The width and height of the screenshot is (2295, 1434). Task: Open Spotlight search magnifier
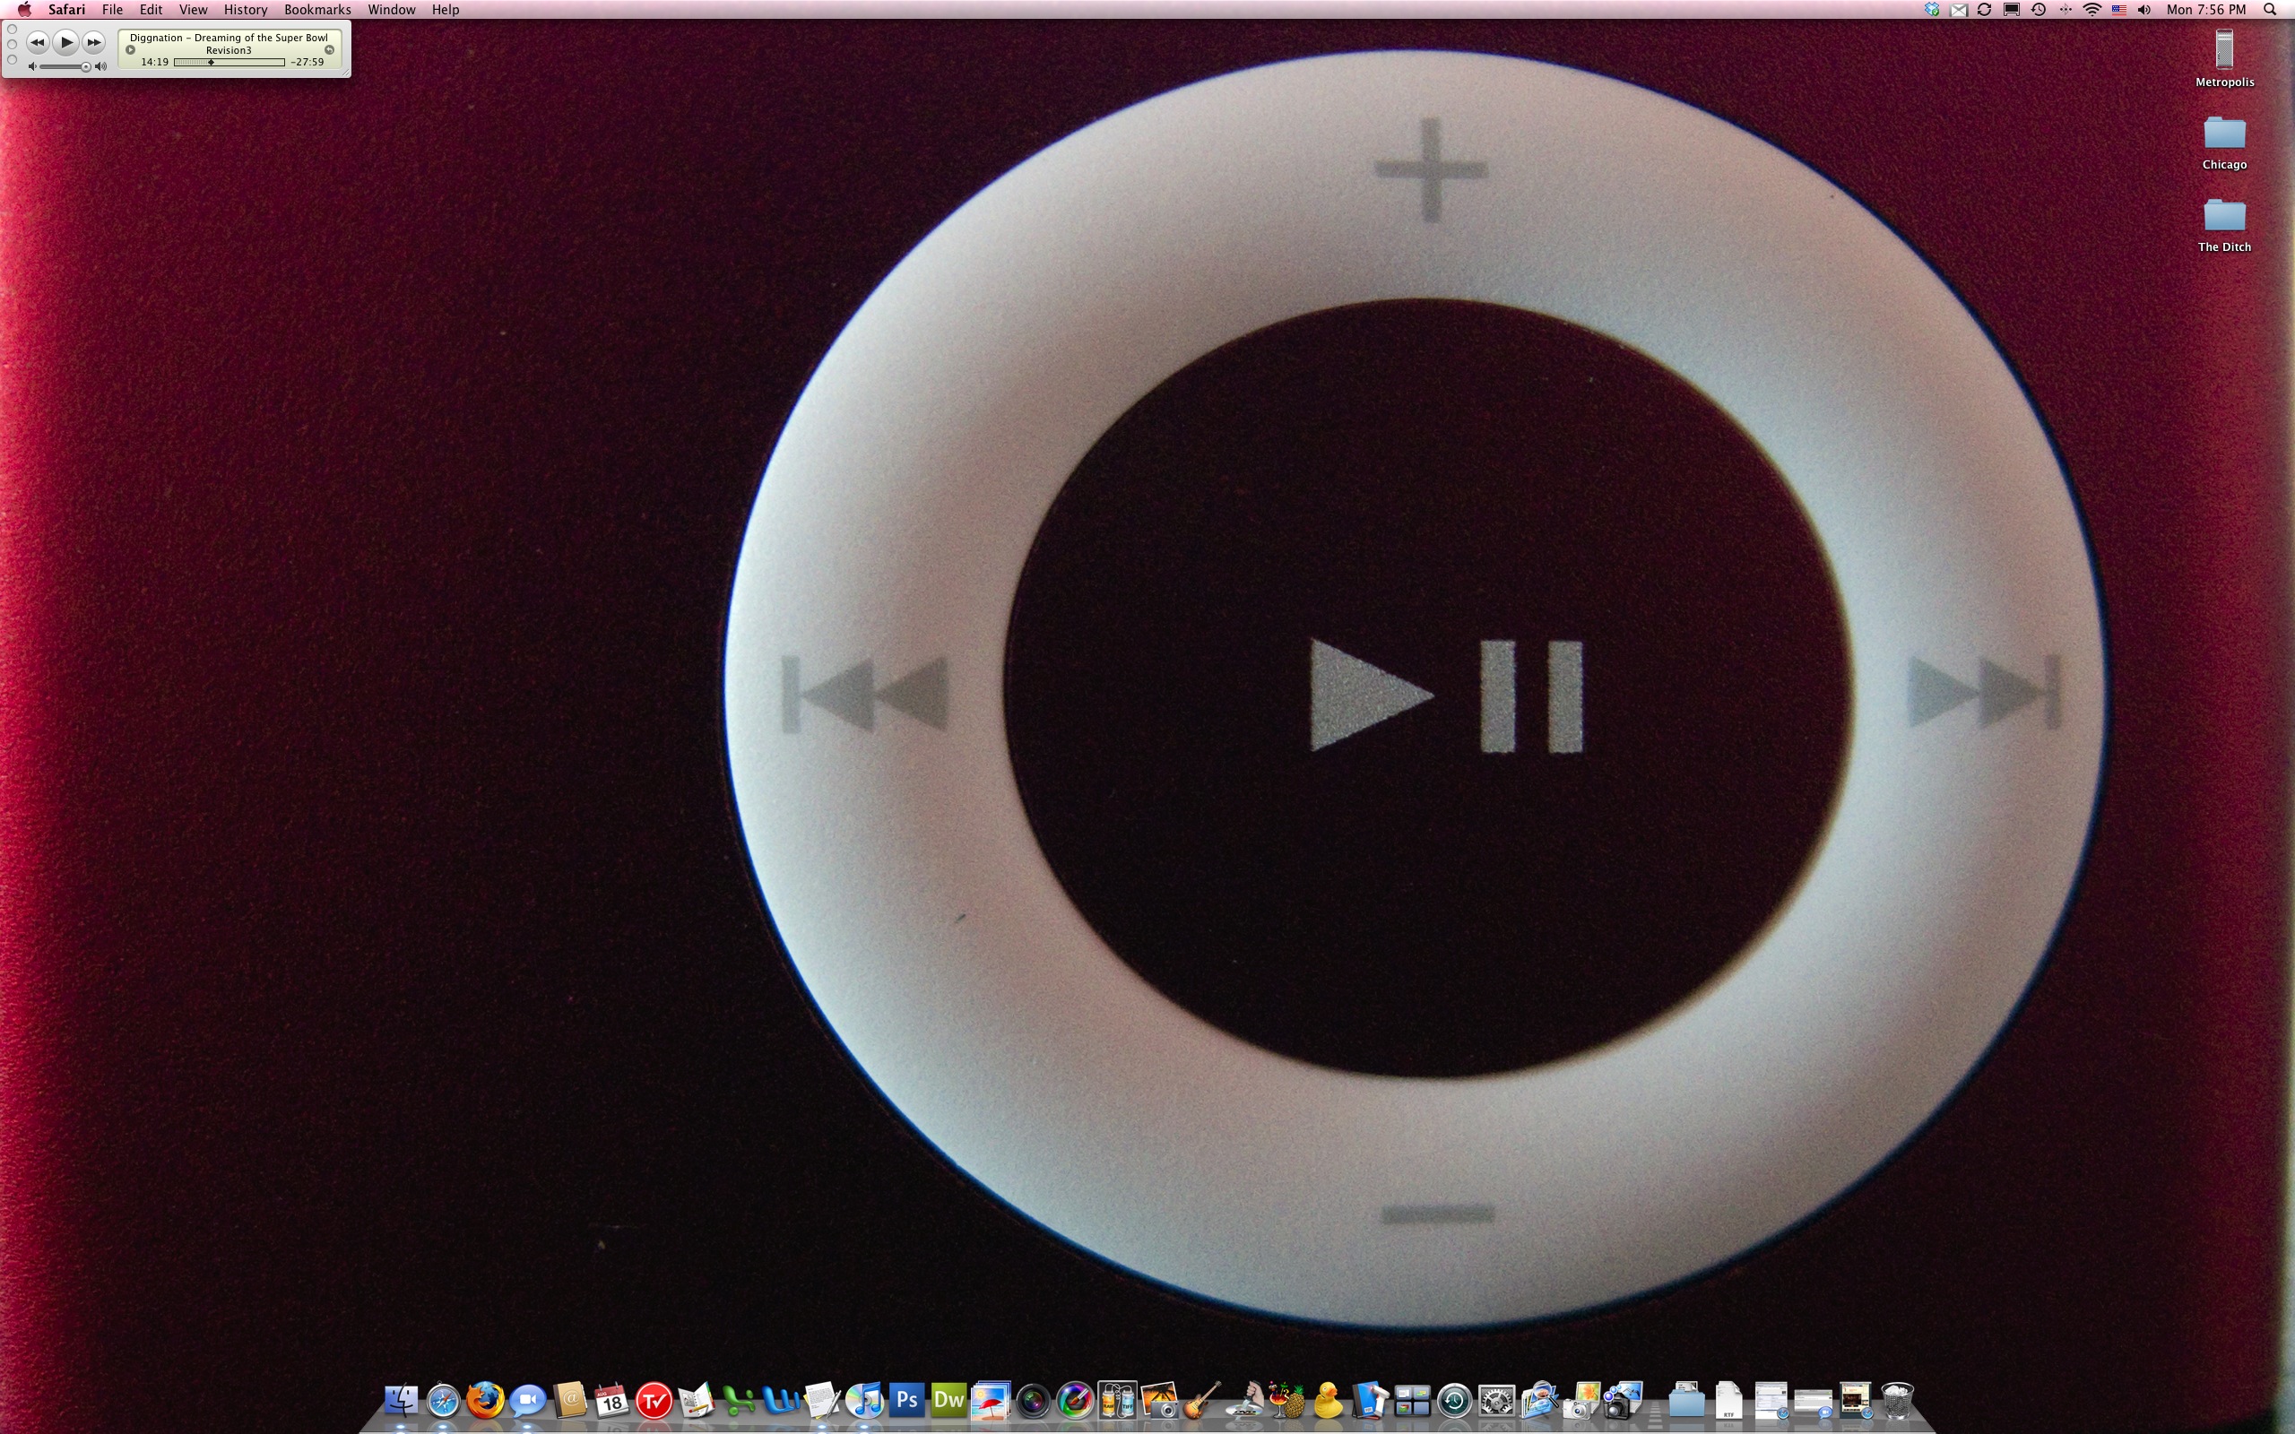coord(2269,10)
